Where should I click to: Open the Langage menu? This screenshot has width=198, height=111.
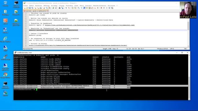(x=62, y=6)
